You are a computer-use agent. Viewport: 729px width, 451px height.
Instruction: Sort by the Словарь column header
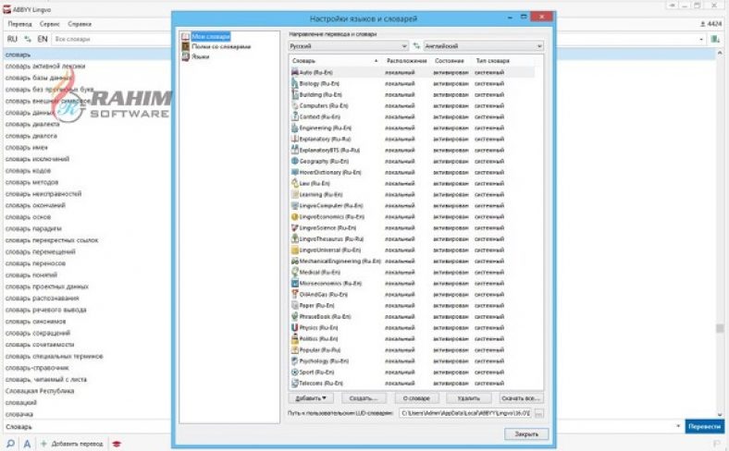(335, 61)
